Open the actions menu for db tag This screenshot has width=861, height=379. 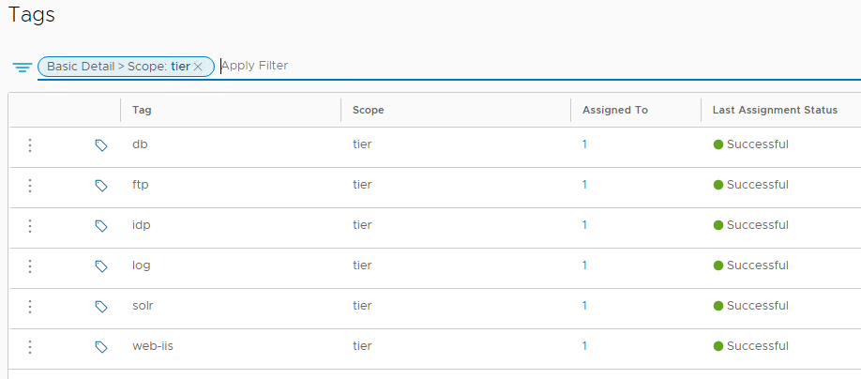point(30,145)
